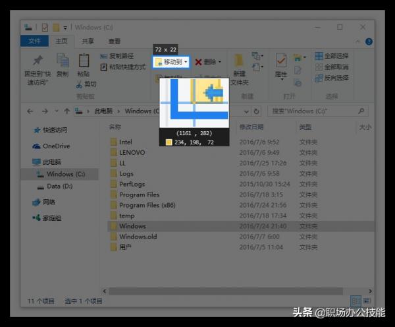Click the Cut (剪切) scissors icon

79,84
